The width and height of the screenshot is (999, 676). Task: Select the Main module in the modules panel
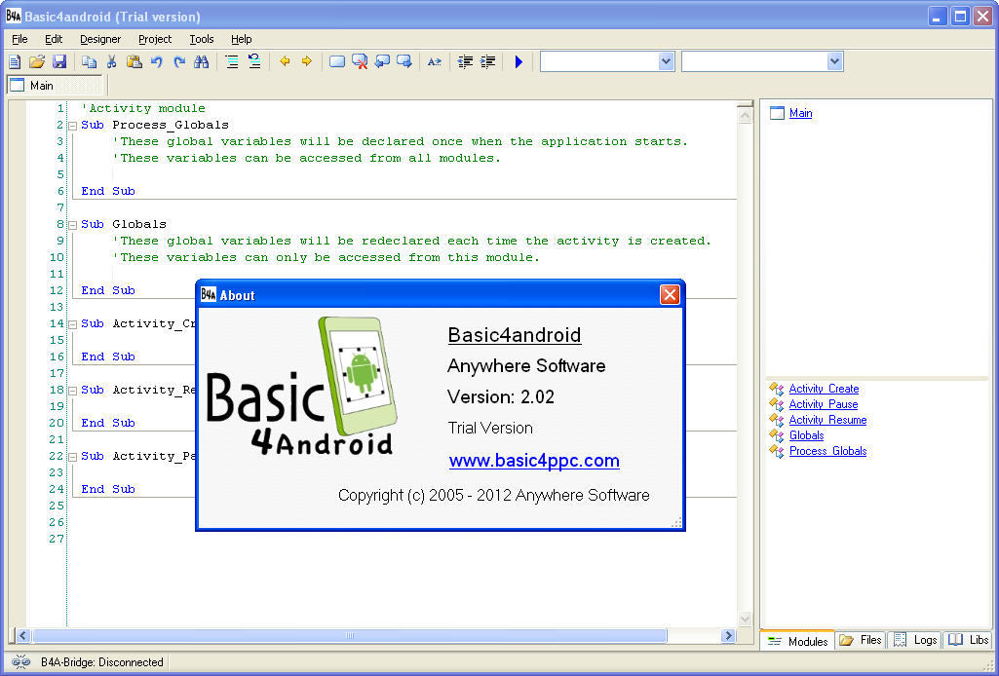click(800, 113)
